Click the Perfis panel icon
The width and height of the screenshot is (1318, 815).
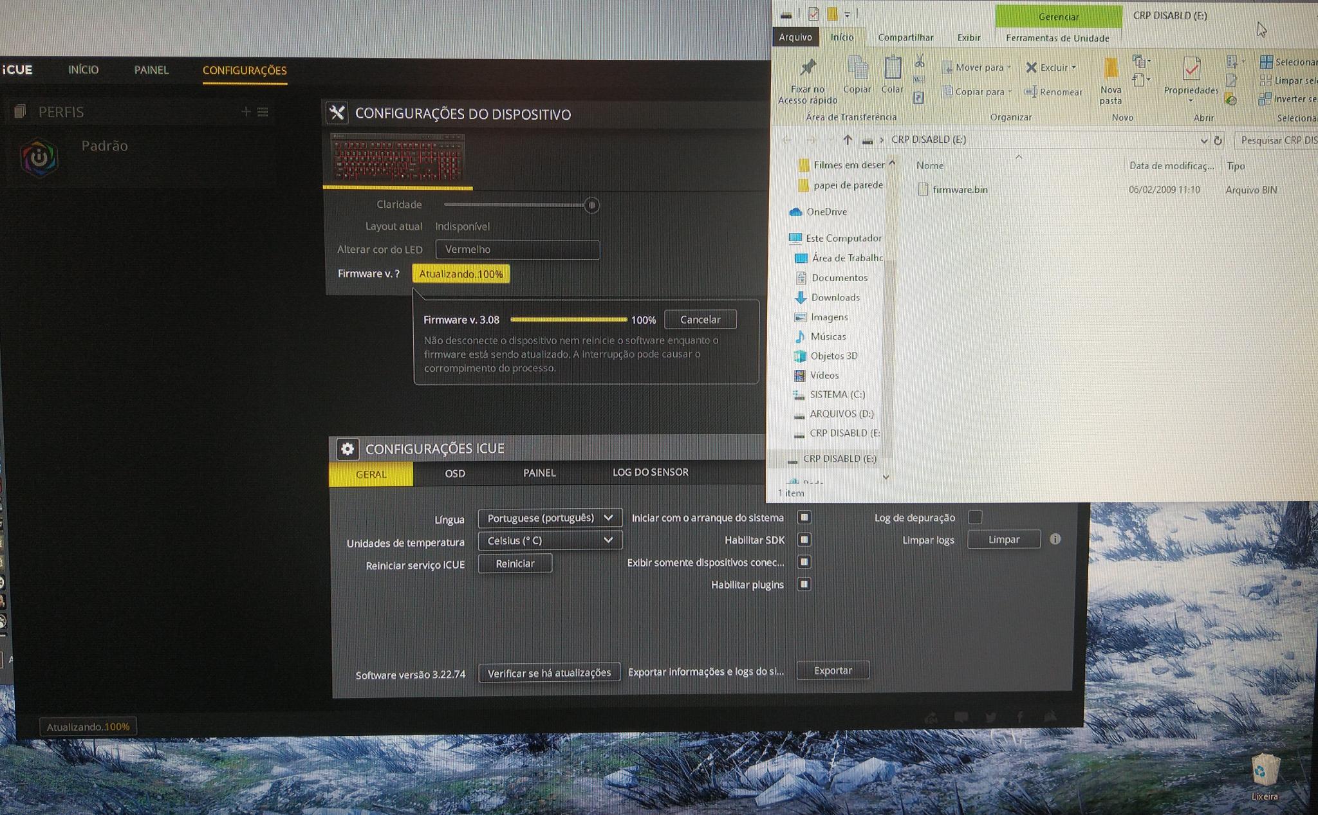click(x=20, y=112)
